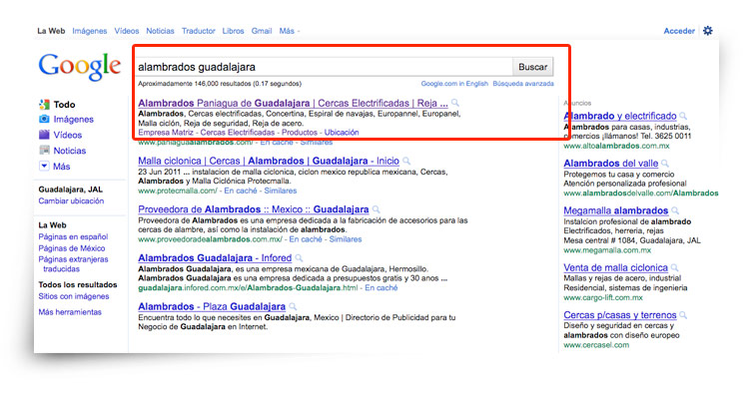The image size is (748, 394).
Task: Preview magnifier next to Alambrados Guadalajara Infored
Action: click(299, 258)
